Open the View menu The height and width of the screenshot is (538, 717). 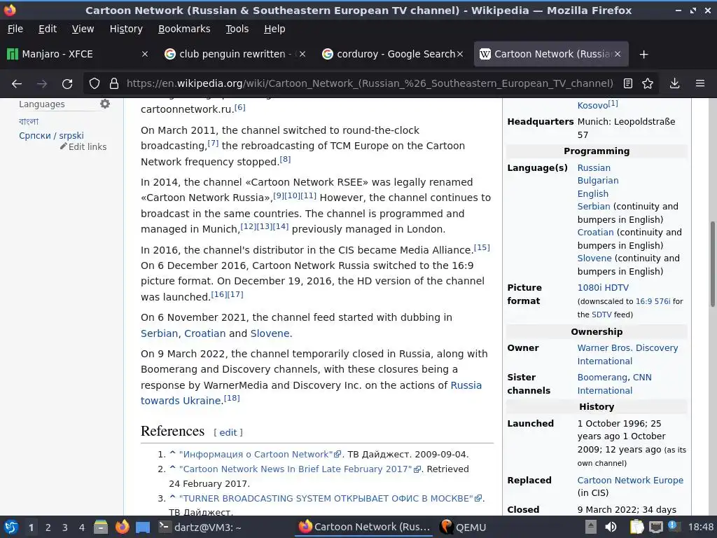pos(83,29)
